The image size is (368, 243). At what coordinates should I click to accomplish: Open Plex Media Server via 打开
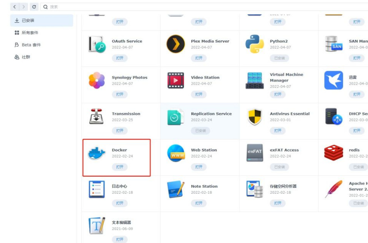click(x=199, y=58)
